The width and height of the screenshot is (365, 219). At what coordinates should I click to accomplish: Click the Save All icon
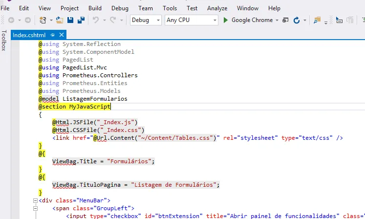tap(81, 20)
